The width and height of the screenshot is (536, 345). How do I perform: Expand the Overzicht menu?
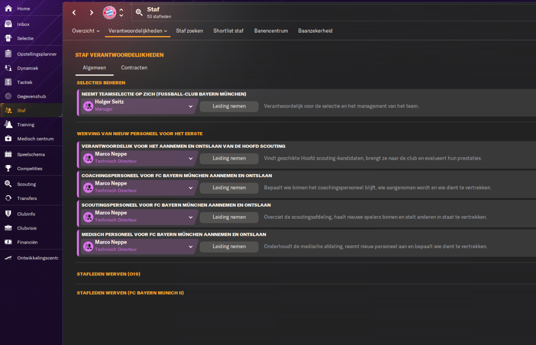85,31
